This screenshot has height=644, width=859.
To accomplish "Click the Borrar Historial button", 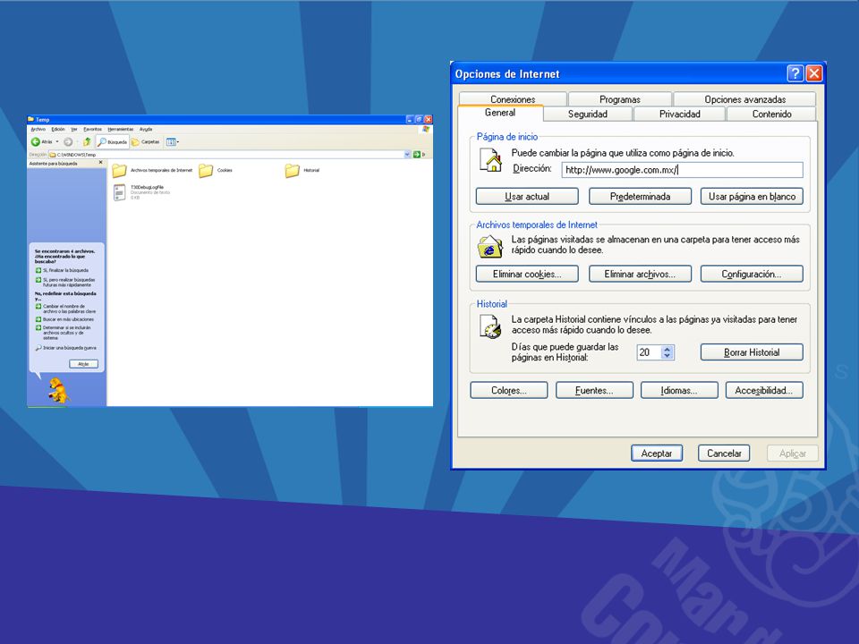I will click(752, 352).
